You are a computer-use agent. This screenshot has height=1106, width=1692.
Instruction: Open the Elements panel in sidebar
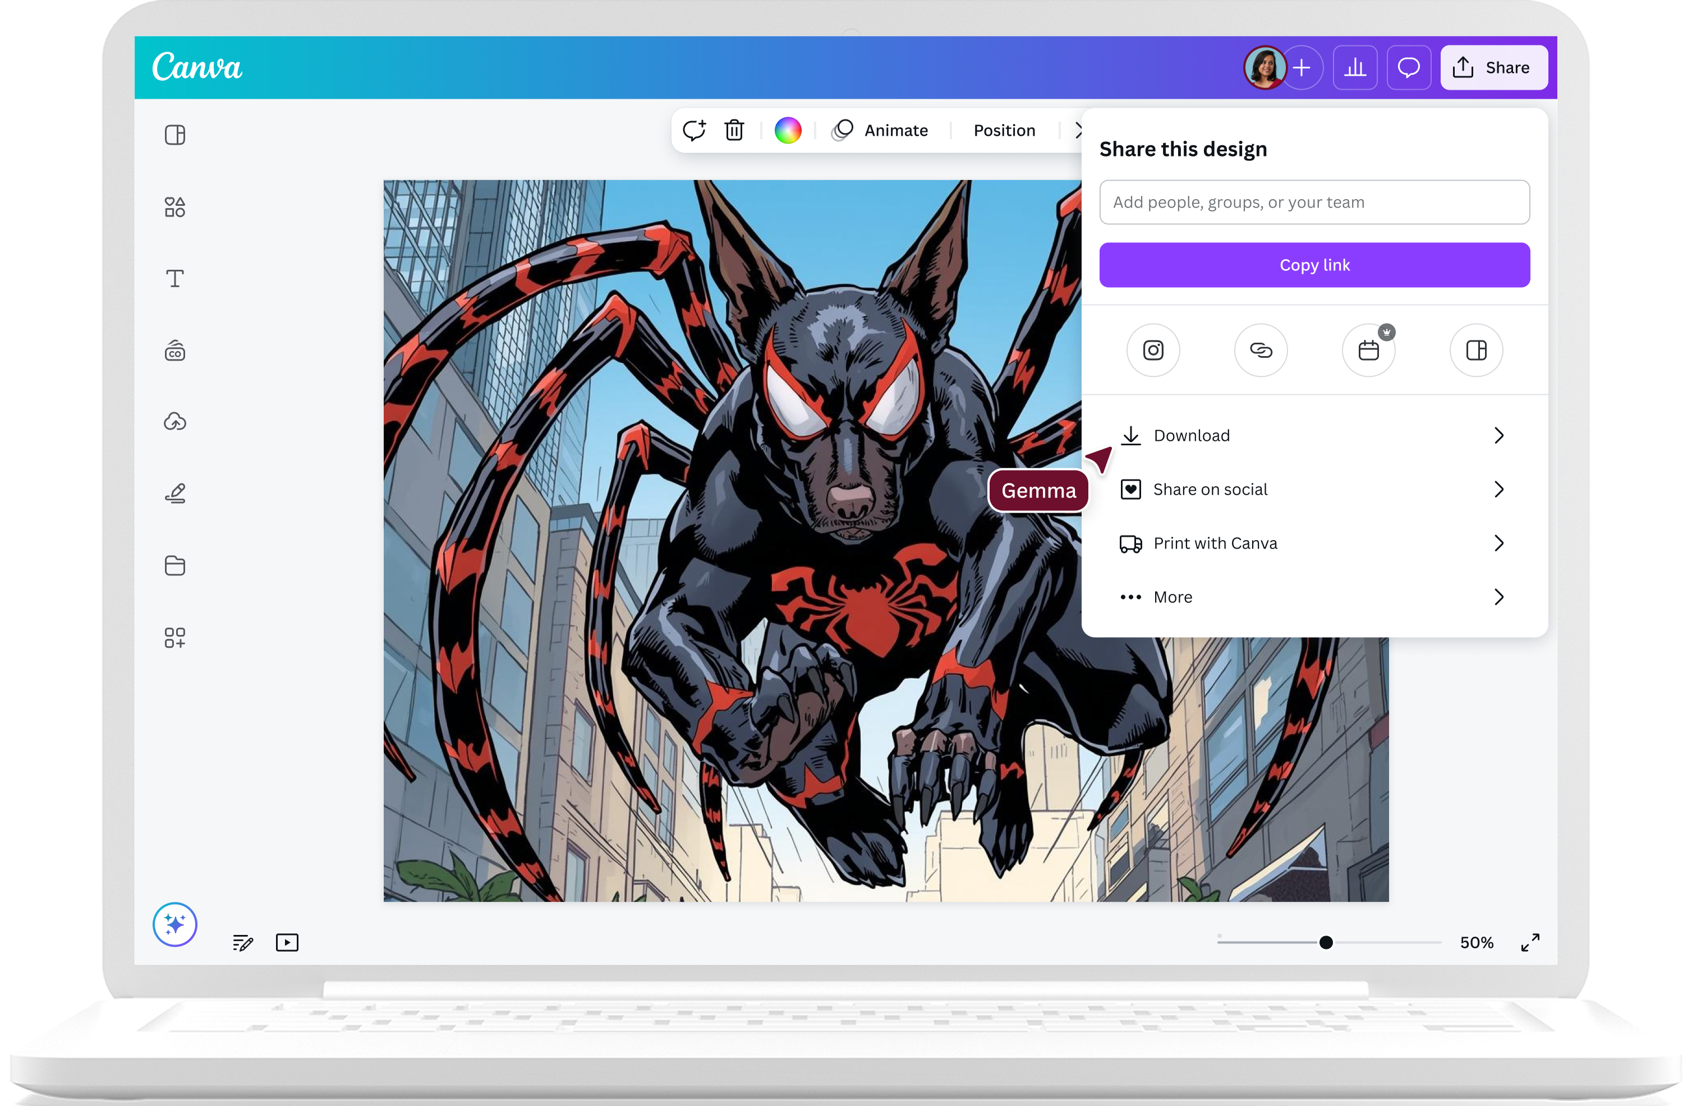pyautogui.click(x=175, y=207)
